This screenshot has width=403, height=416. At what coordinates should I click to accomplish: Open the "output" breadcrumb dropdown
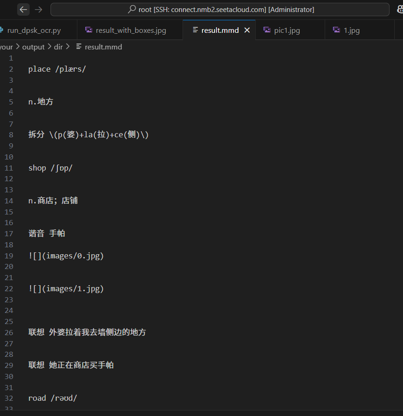[33, 47]
